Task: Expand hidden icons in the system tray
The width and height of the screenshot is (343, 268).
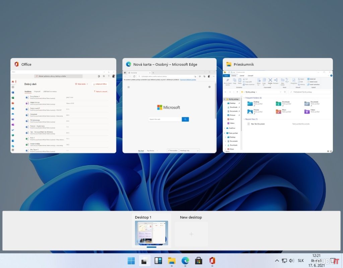Action: 277,260
